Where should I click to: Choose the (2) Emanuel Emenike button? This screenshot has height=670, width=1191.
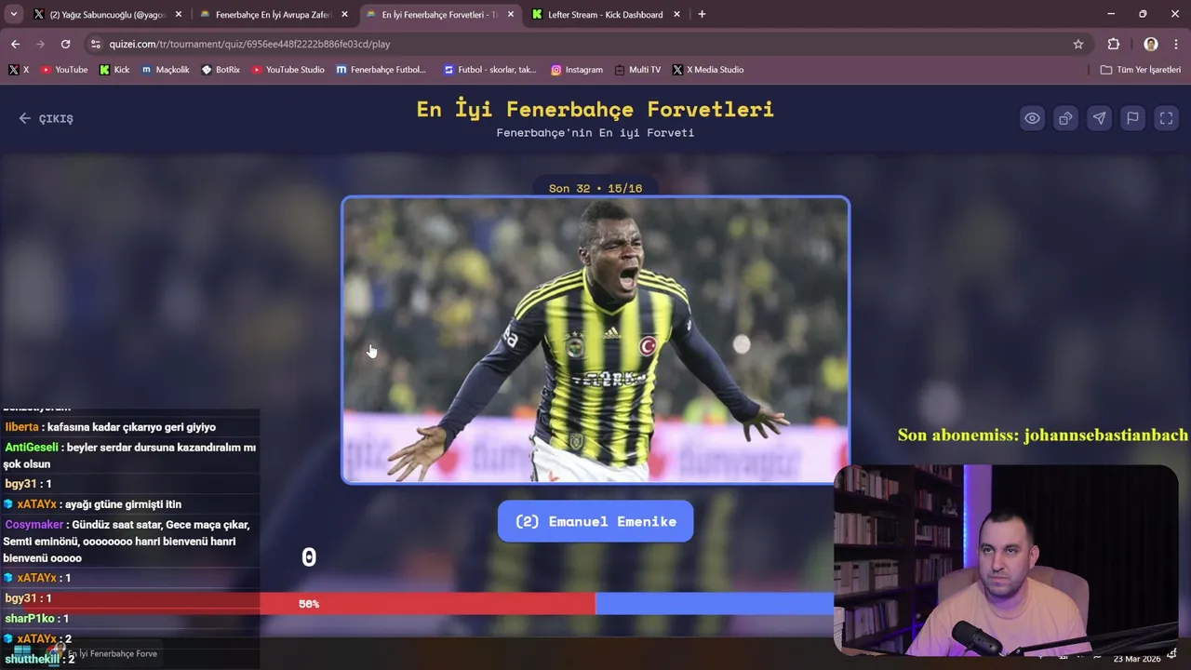[x=595, y=521]
